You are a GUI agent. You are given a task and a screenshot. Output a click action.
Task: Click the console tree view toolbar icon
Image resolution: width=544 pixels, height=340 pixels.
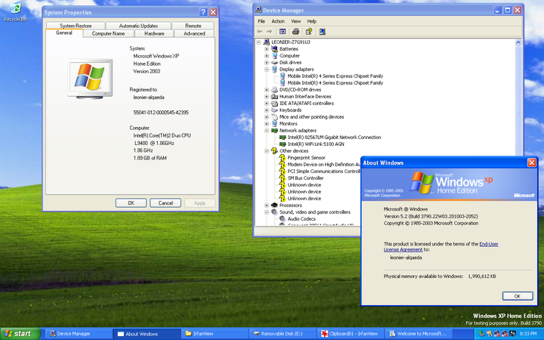(283, 32)
